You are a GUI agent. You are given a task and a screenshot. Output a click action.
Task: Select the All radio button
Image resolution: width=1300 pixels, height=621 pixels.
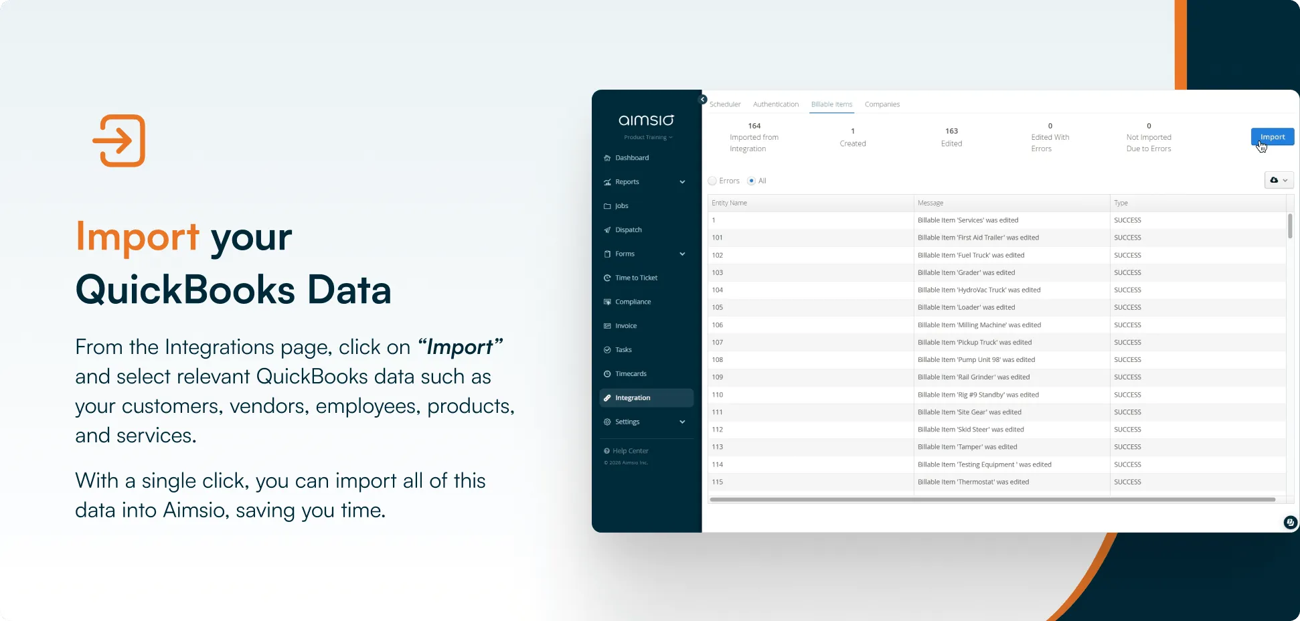click(x=751, y=181)
